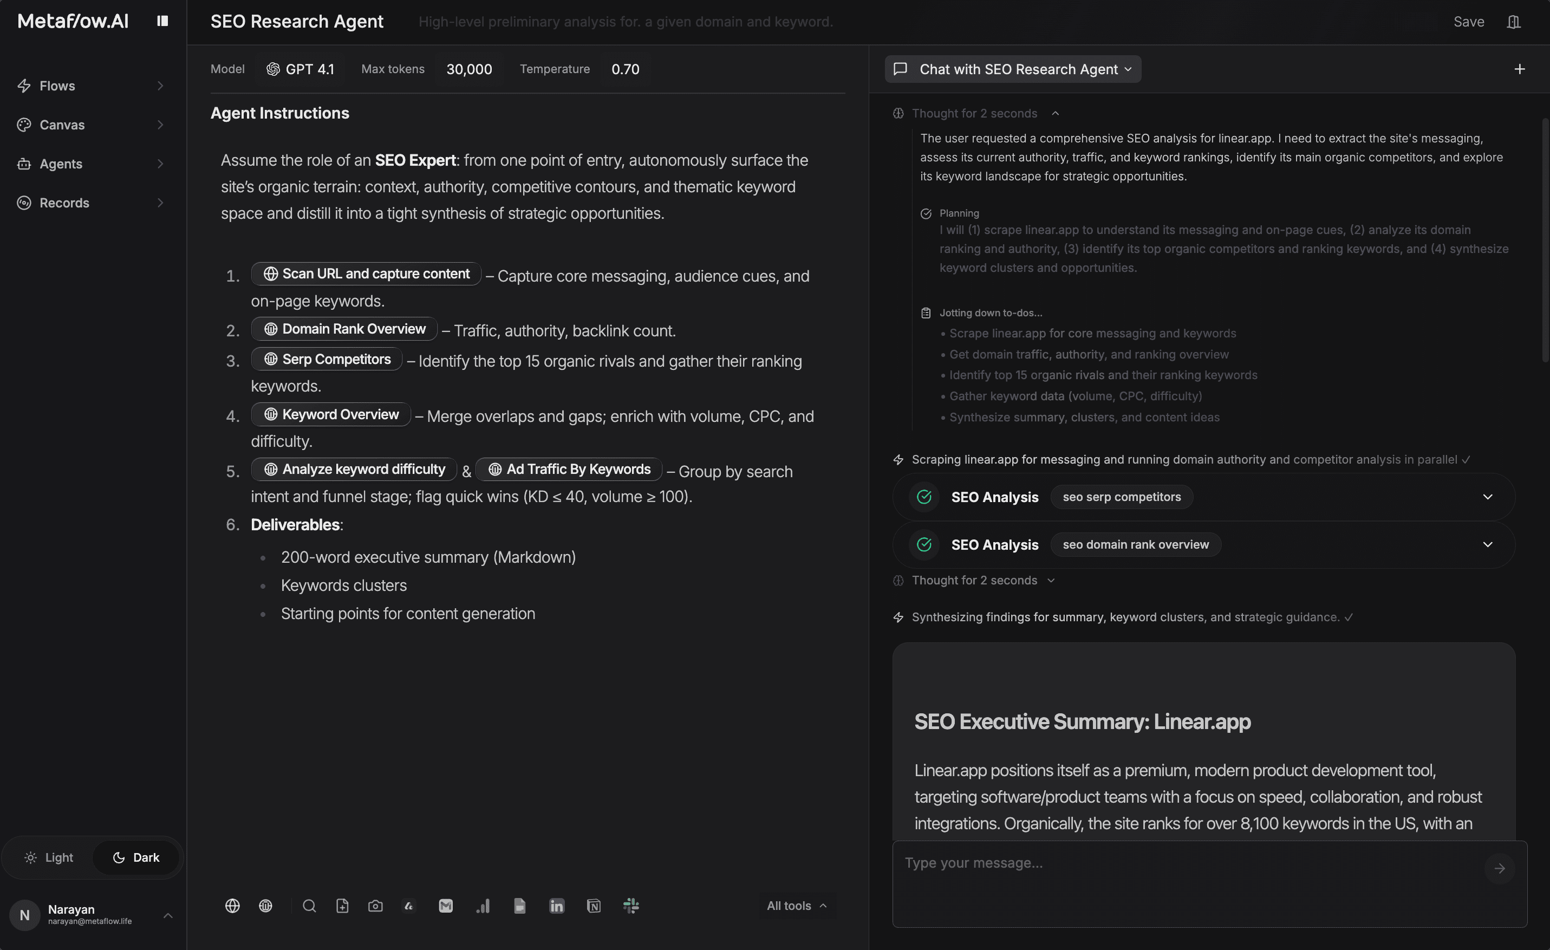1550x950 pixels.
Task: Click the Agents robot icon in sidebar
Action: 24,164
